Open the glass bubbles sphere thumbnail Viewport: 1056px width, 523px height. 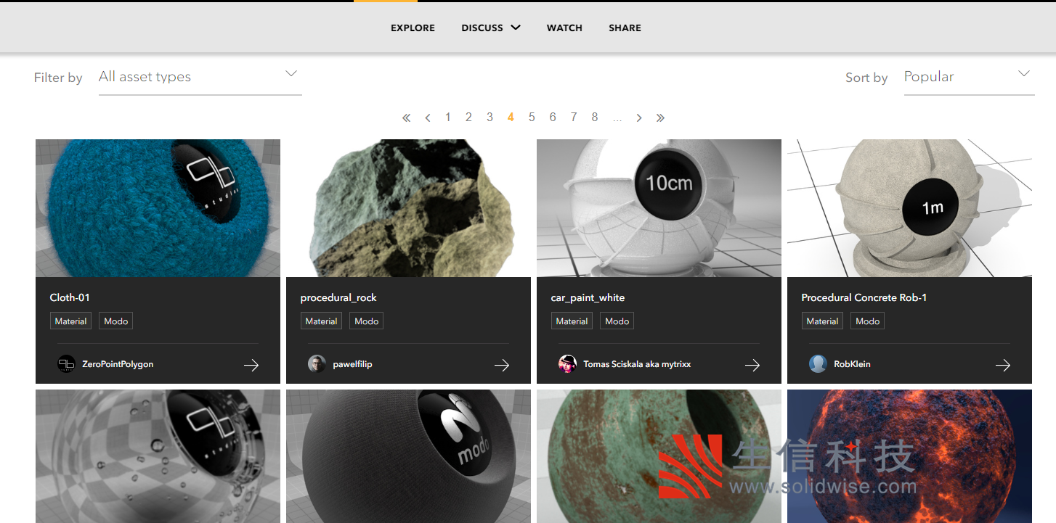pyautogui.click(x=158, y=456)
